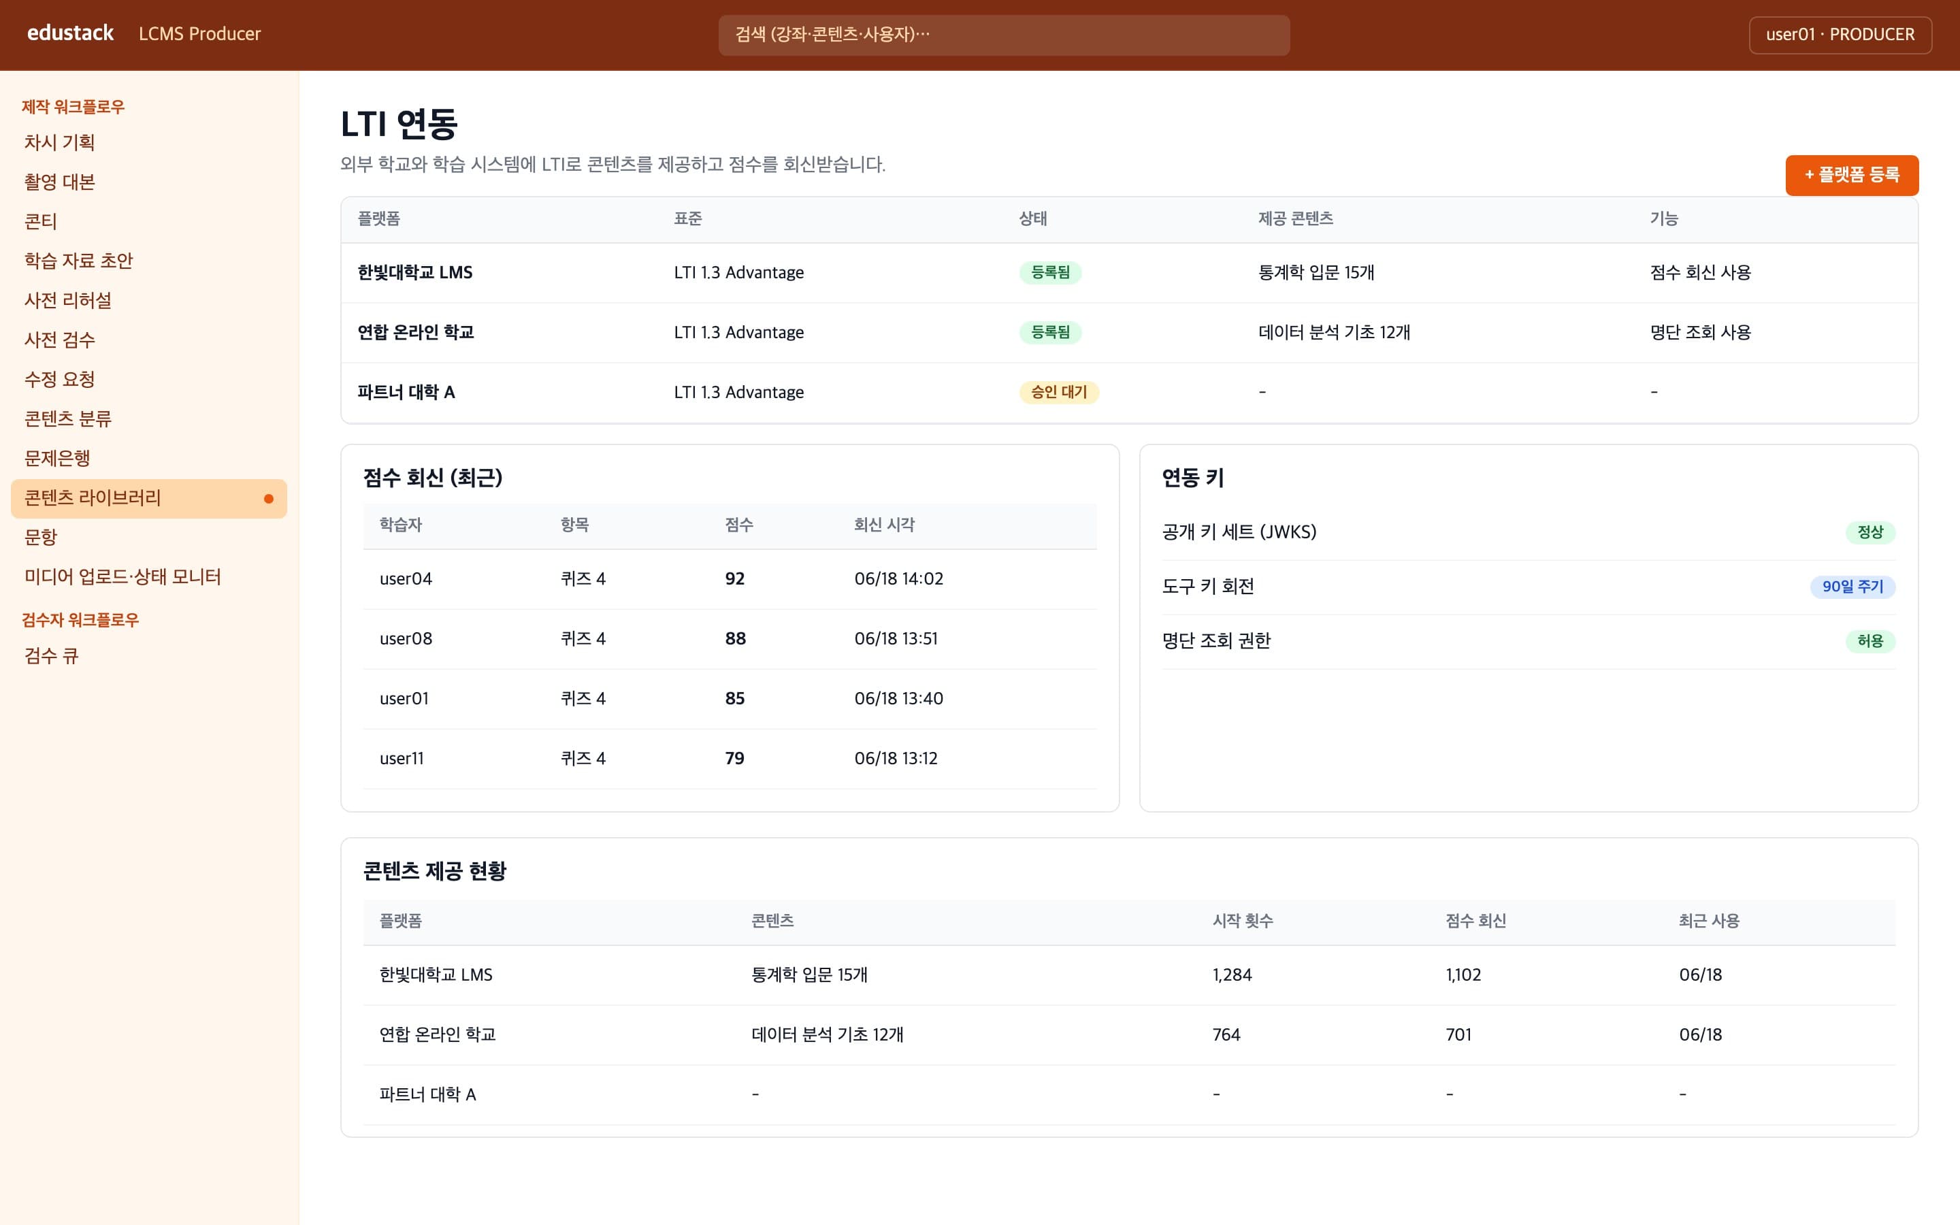Open 문제은행 sidebar item

[149, 459]
